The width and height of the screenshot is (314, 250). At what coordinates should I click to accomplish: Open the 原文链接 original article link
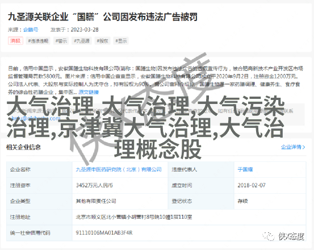pos(89,92)
